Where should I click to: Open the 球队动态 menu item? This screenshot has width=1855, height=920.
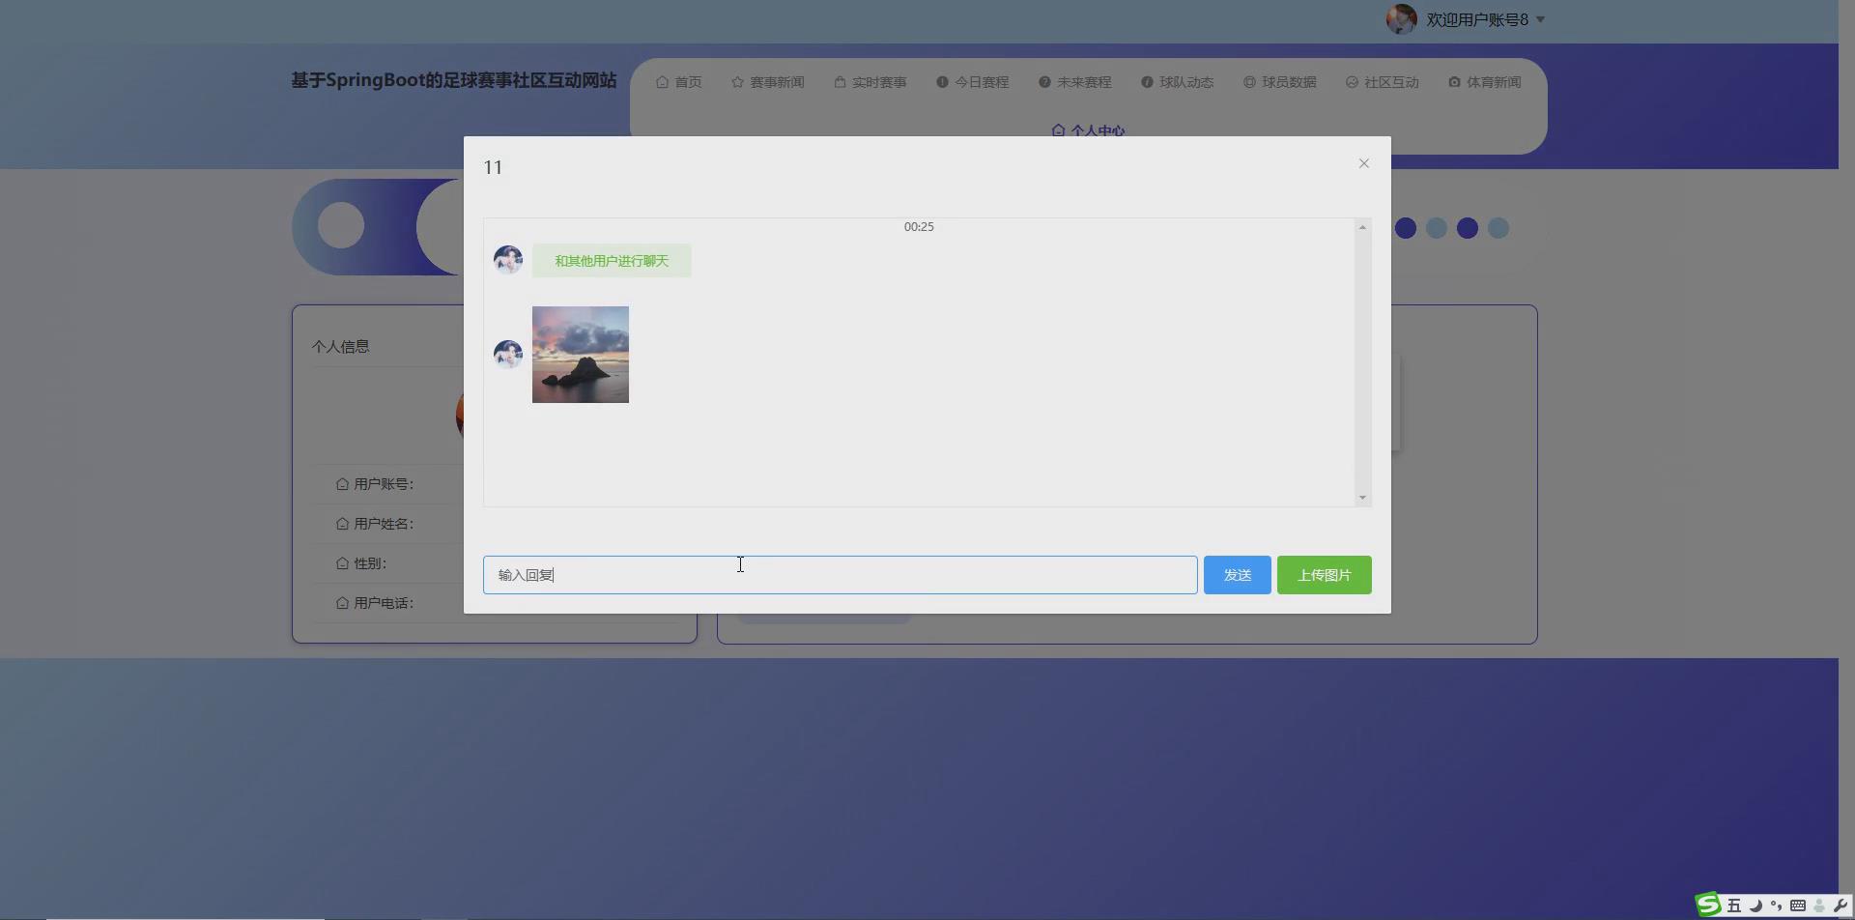tap(1177, 82)
